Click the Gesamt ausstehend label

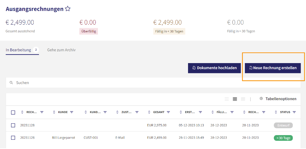(x=20, y=31)
